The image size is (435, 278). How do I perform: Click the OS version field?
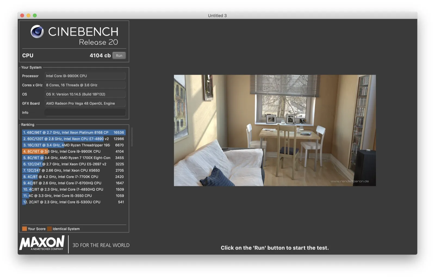click(x=85, y=94)
